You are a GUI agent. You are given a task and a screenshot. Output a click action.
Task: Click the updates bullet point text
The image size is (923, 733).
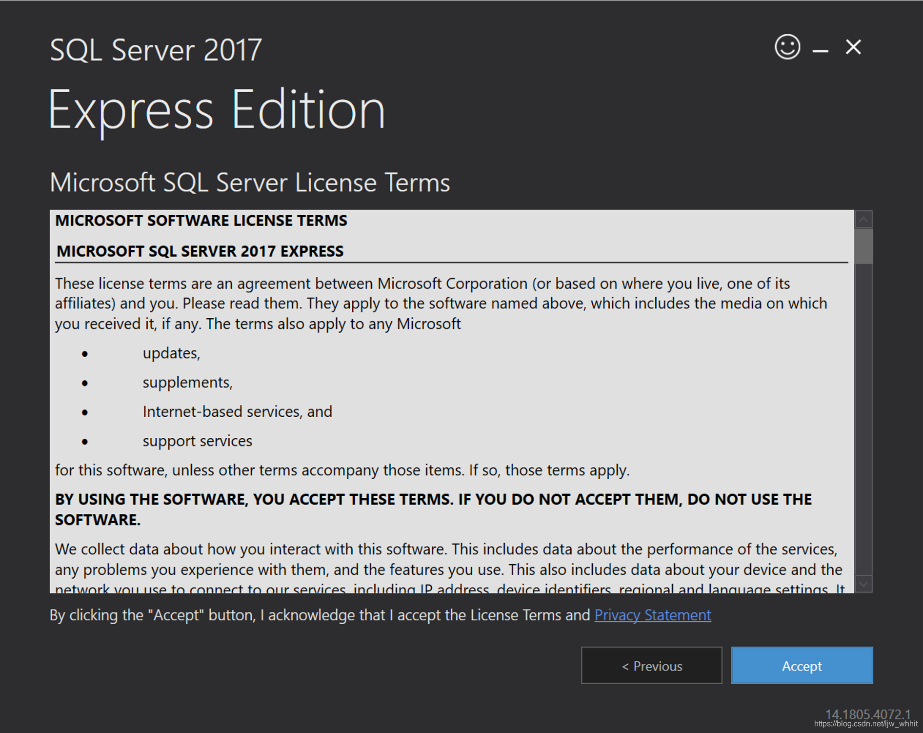(x=171, y=353)
